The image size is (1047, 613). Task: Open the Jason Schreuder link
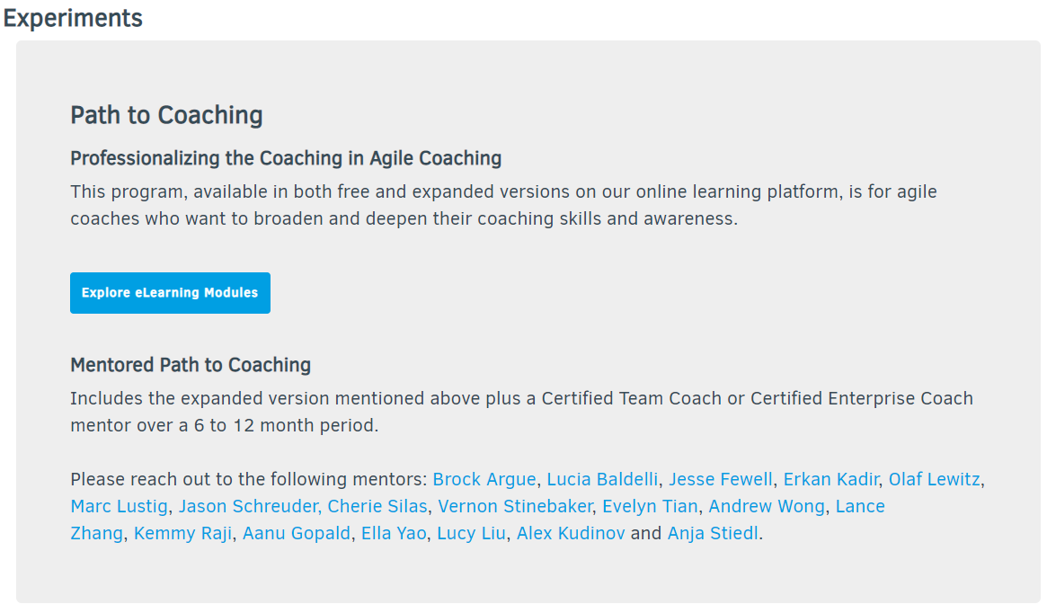(247, 506)
